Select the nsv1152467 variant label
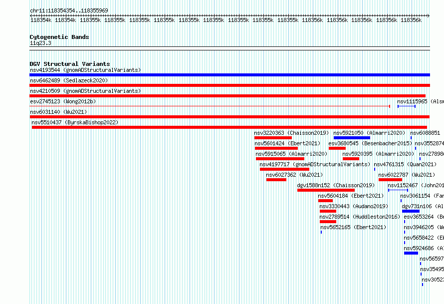The image size is (444, 304). tap(416, 185)
